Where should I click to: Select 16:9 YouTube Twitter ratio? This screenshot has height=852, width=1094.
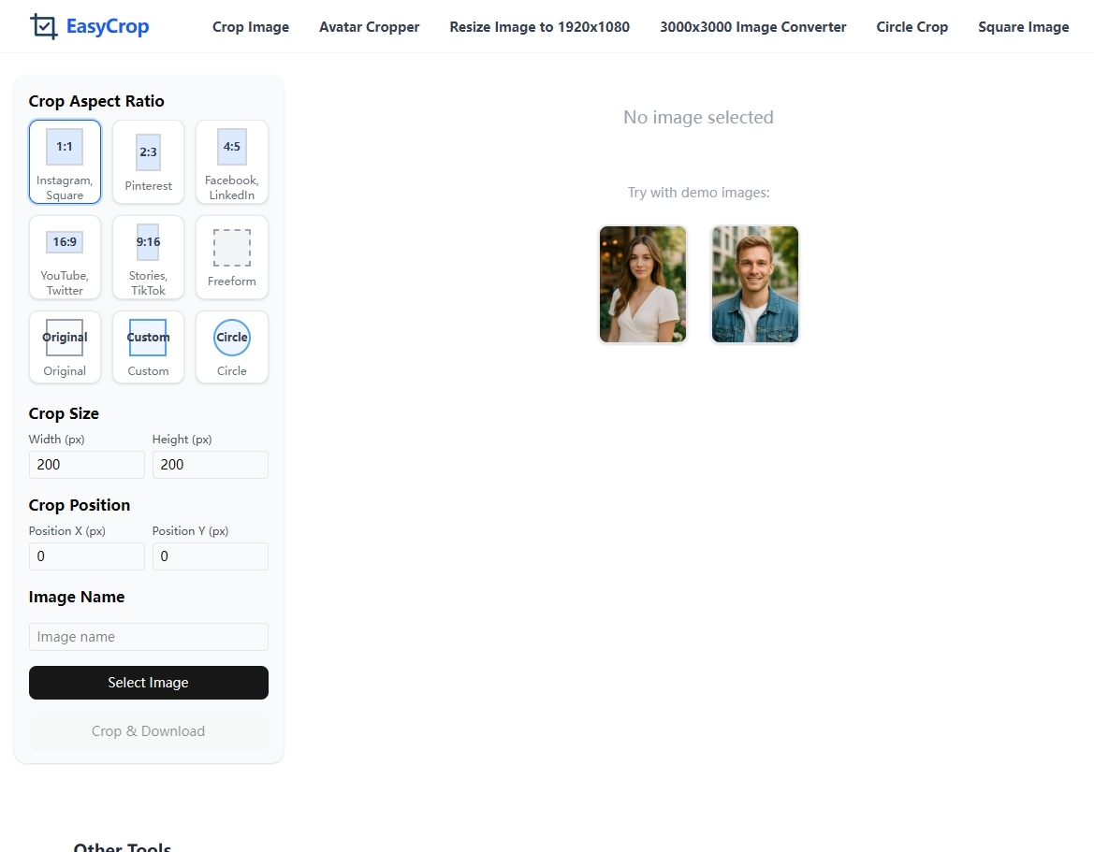65,257
